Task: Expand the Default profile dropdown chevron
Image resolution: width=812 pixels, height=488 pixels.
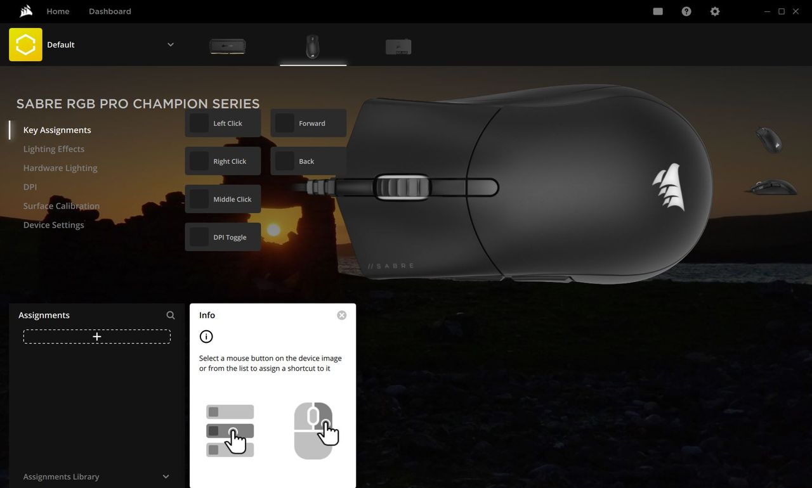Action: tap(170, 44)
